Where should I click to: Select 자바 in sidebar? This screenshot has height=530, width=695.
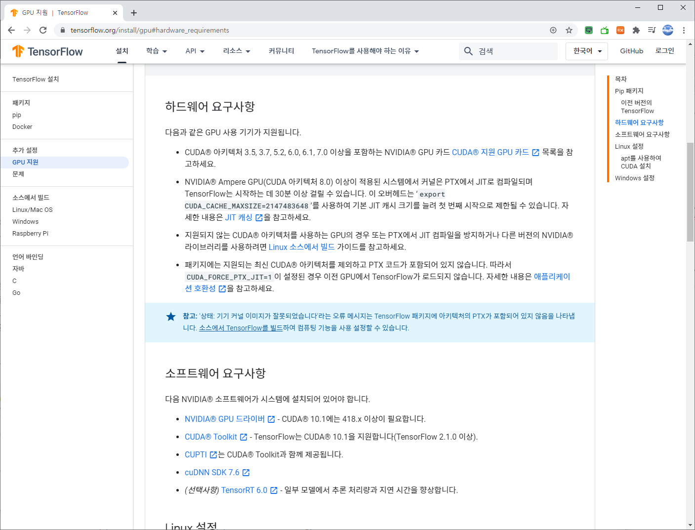point(18,269)
